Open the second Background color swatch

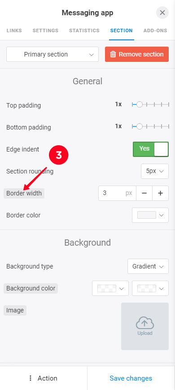[150, 288]
